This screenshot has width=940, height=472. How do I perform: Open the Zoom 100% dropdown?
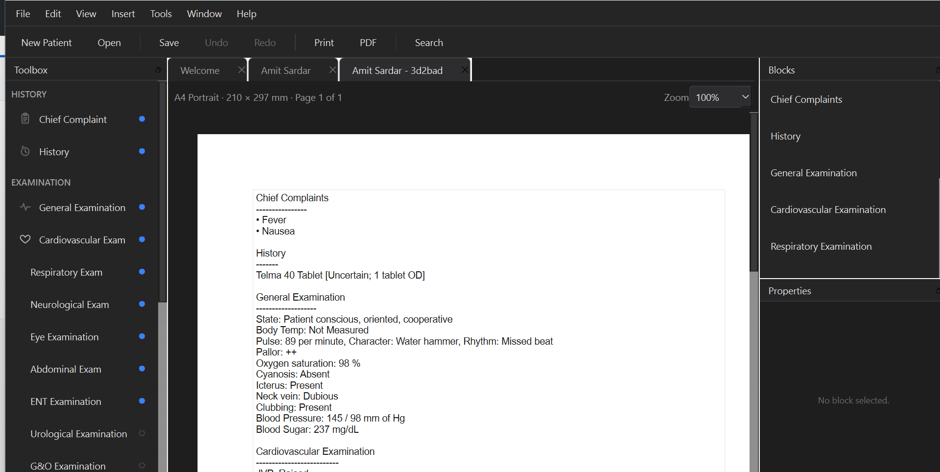[720, 97]
